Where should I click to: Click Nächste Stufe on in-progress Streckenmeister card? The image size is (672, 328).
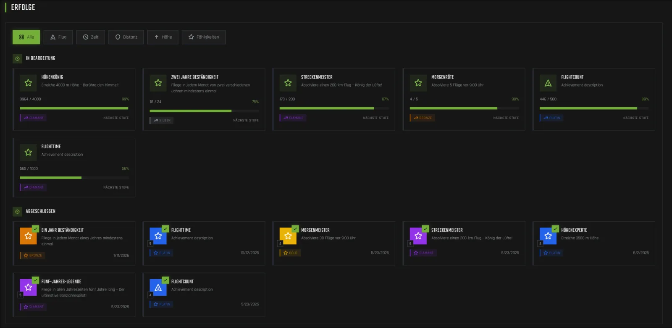[376, 118]
